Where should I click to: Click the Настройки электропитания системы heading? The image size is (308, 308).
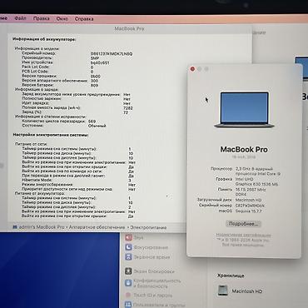pyautogui.click(x=51, y=135)
